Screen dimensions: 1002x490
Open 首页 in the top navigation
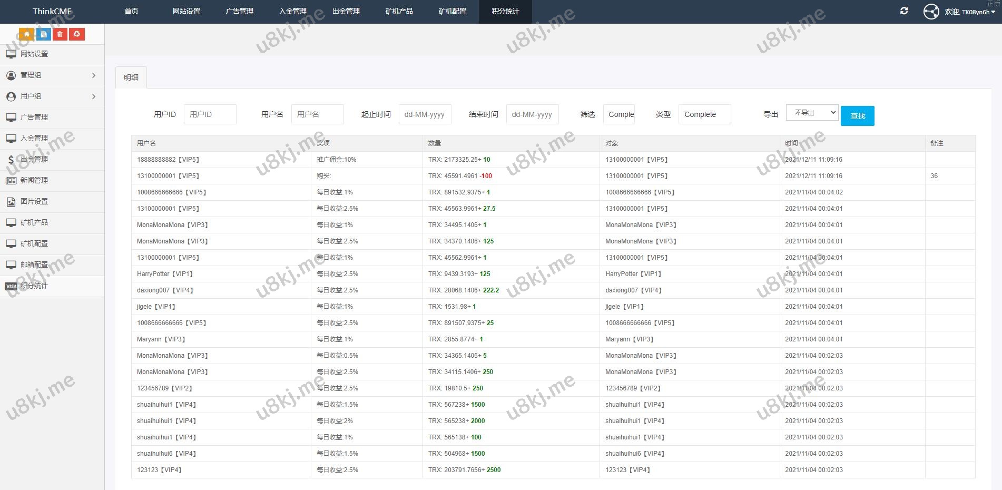[x=131, y=11]
